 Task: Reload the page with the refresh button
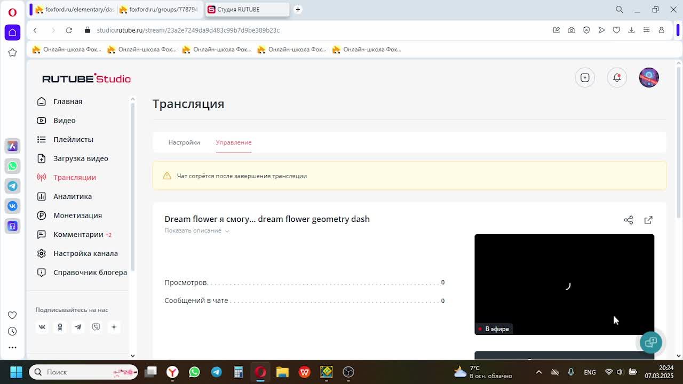tap(69, 30)
